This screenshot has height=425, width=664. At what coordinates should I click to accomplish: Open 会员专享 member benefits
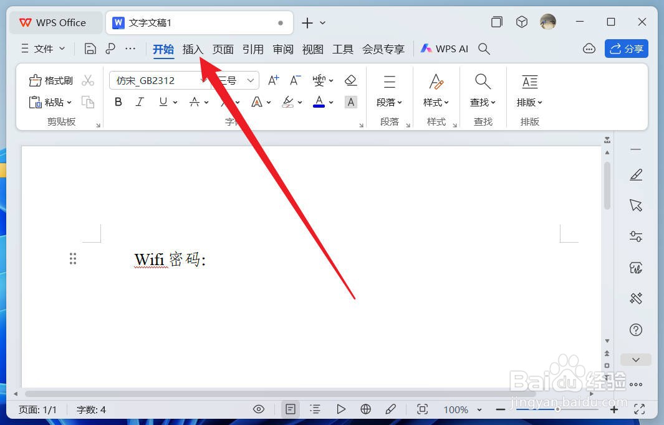(x=383, y=49)
